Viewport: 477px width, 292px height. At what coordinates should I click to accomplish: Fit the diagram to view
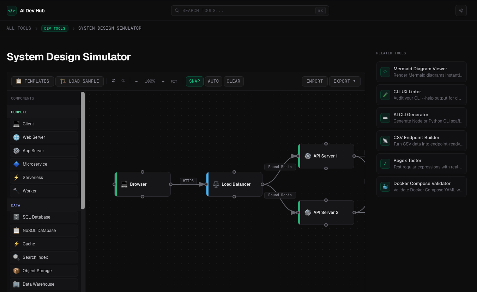[174, 81]
